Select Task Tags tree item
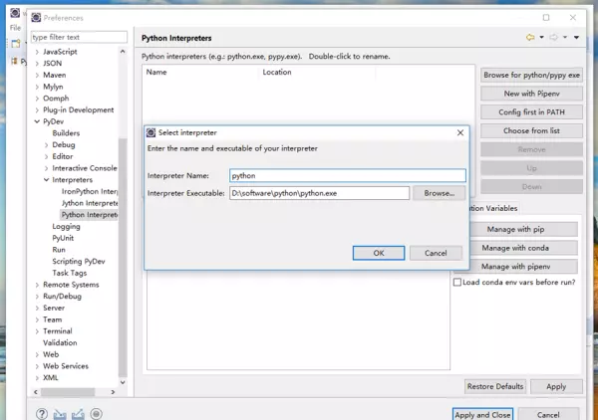 (70, 273)
